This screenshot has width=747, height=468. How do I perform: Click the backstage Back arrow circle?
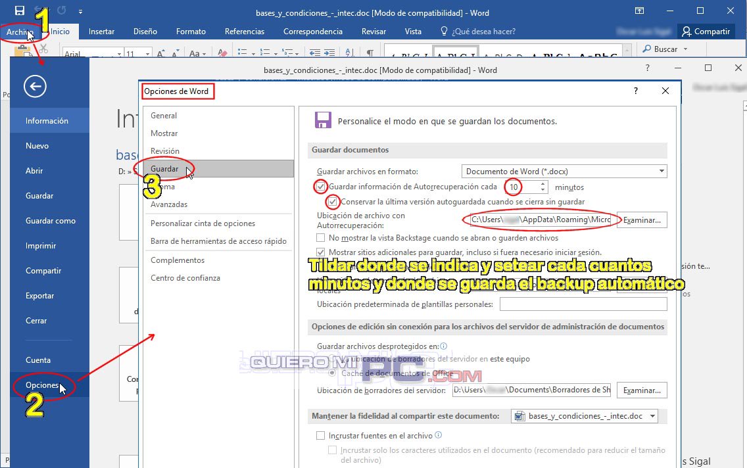(35, 86)
